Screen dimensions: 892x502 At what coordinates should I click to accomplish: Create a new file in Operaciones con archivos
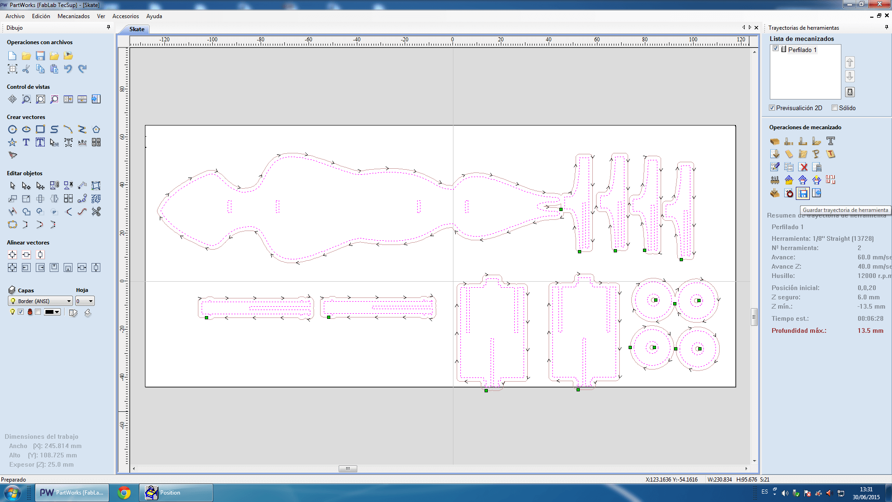pos(13,56)
